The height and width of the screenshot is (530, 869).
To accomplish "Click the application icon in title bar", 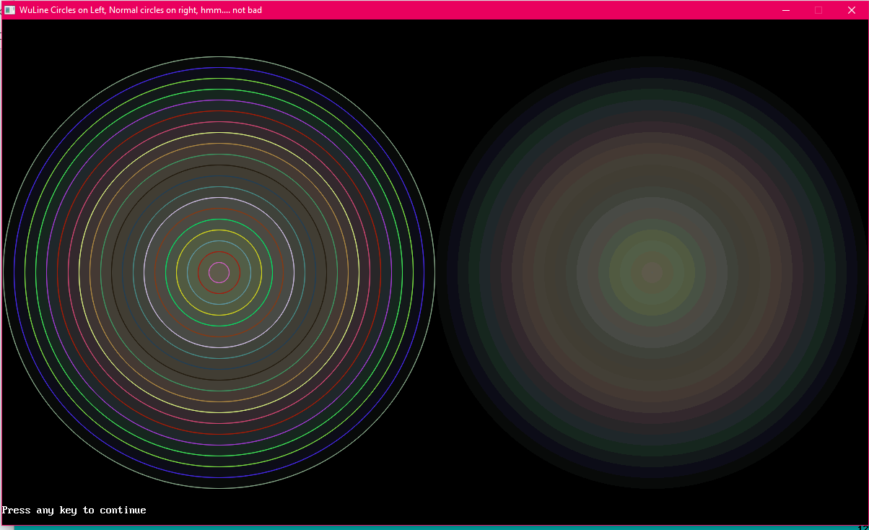I will coord(10,10).
